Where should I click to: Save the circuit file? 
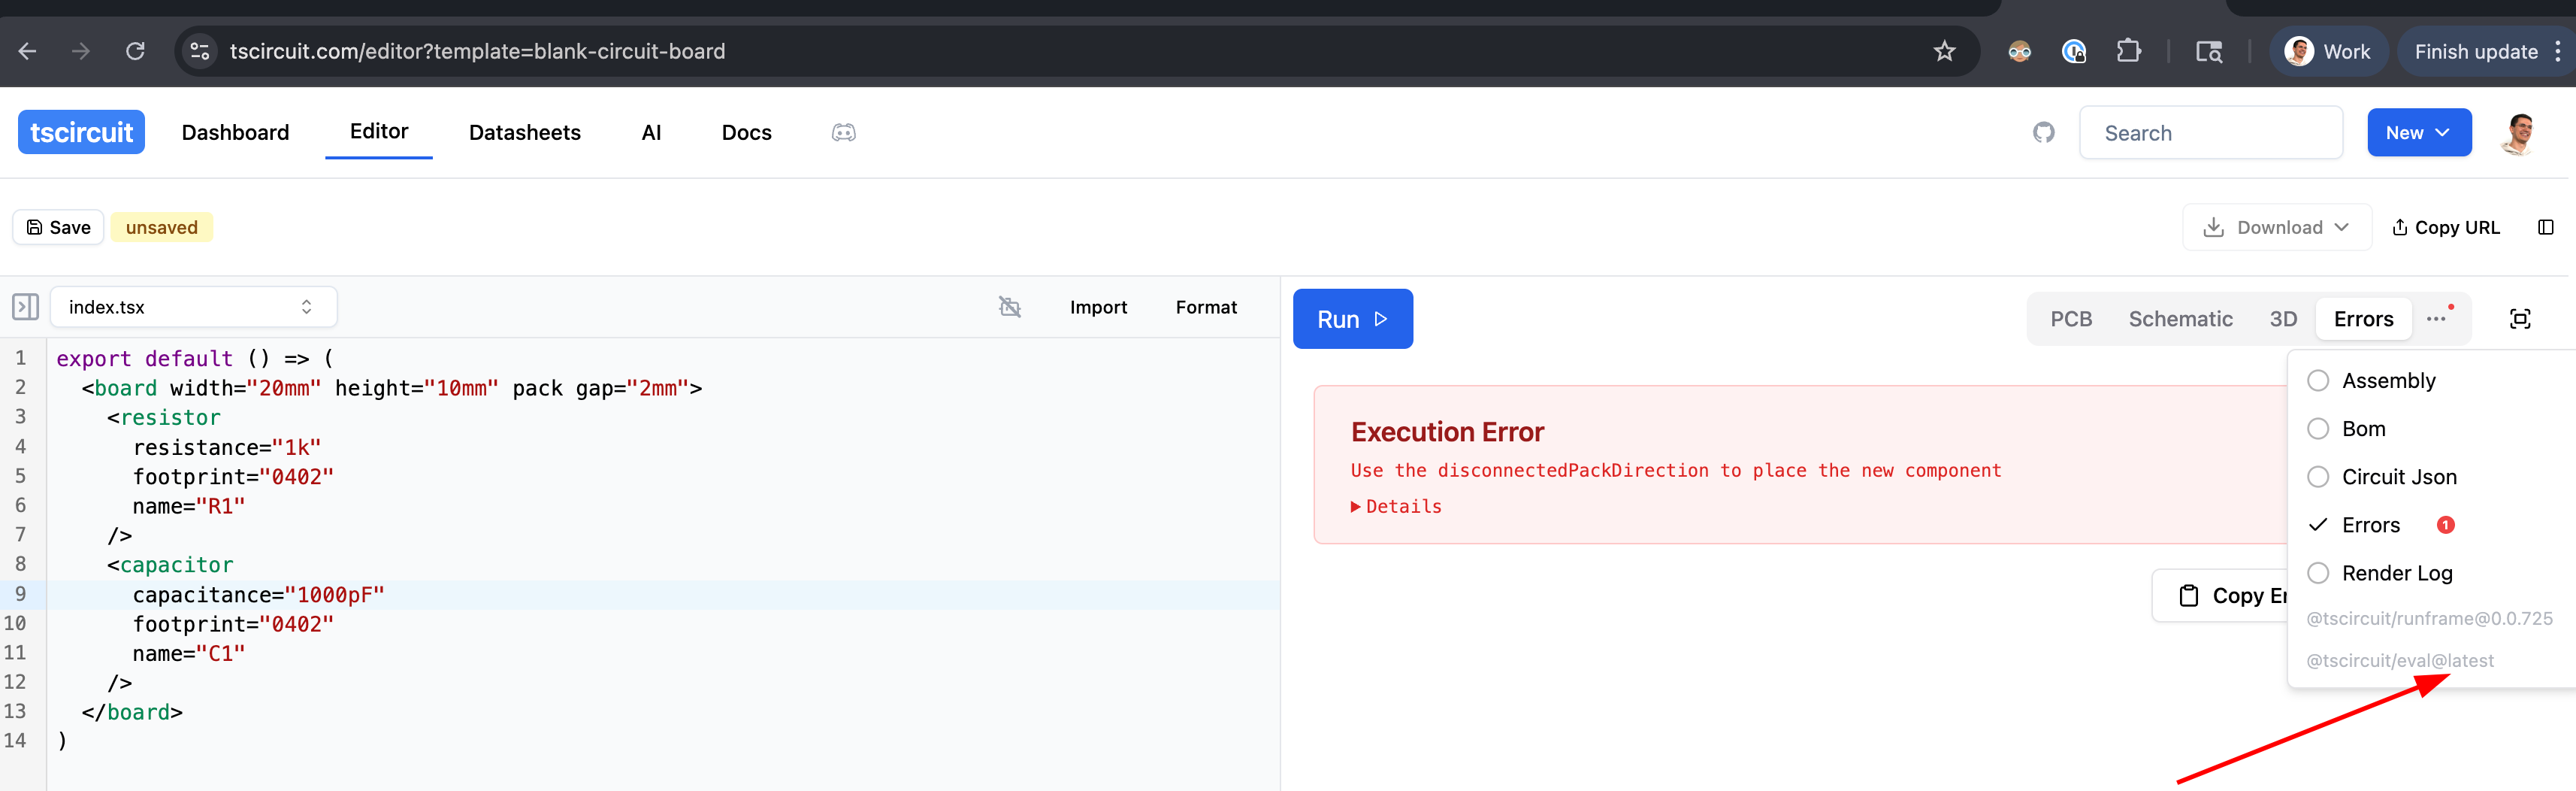[x=58, y=227]
